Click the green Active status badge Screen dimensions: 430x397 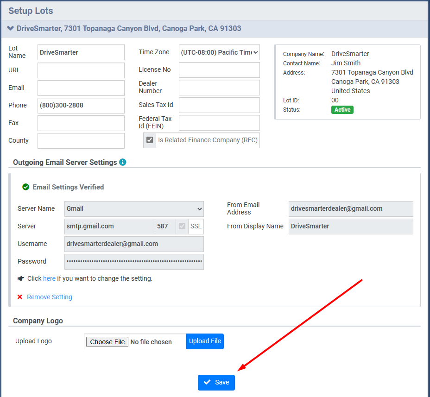(x=342, y=110)
